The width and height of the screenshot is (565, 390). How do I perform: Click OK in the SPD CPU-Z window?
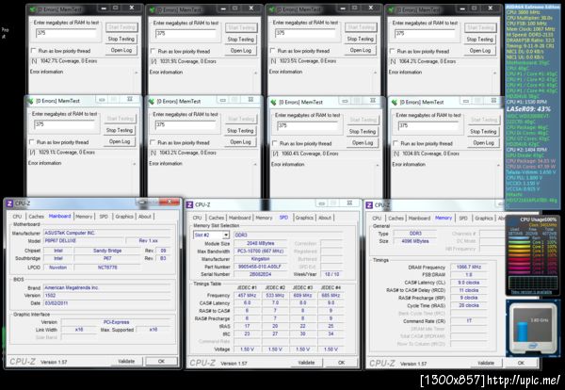(342, 363)
